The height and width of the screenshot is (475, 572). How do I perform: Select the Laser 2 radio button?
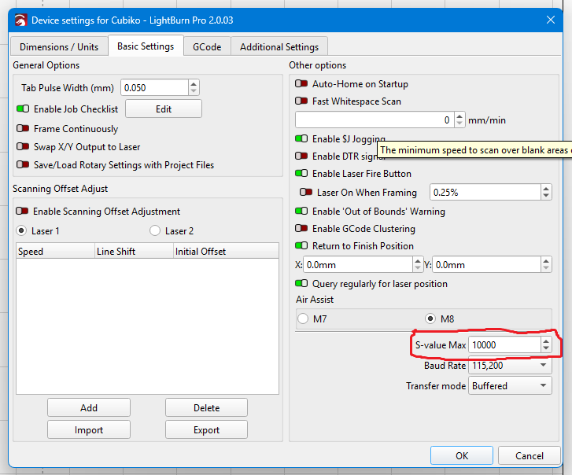155,230
